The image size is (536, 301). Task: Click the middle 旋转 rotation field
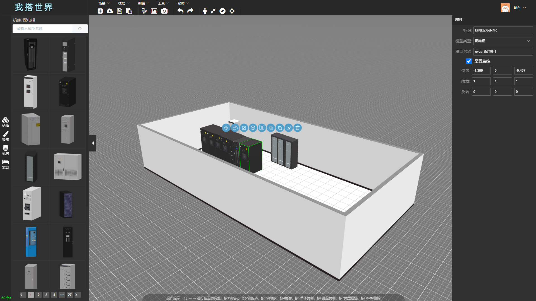tap(502, 92)
